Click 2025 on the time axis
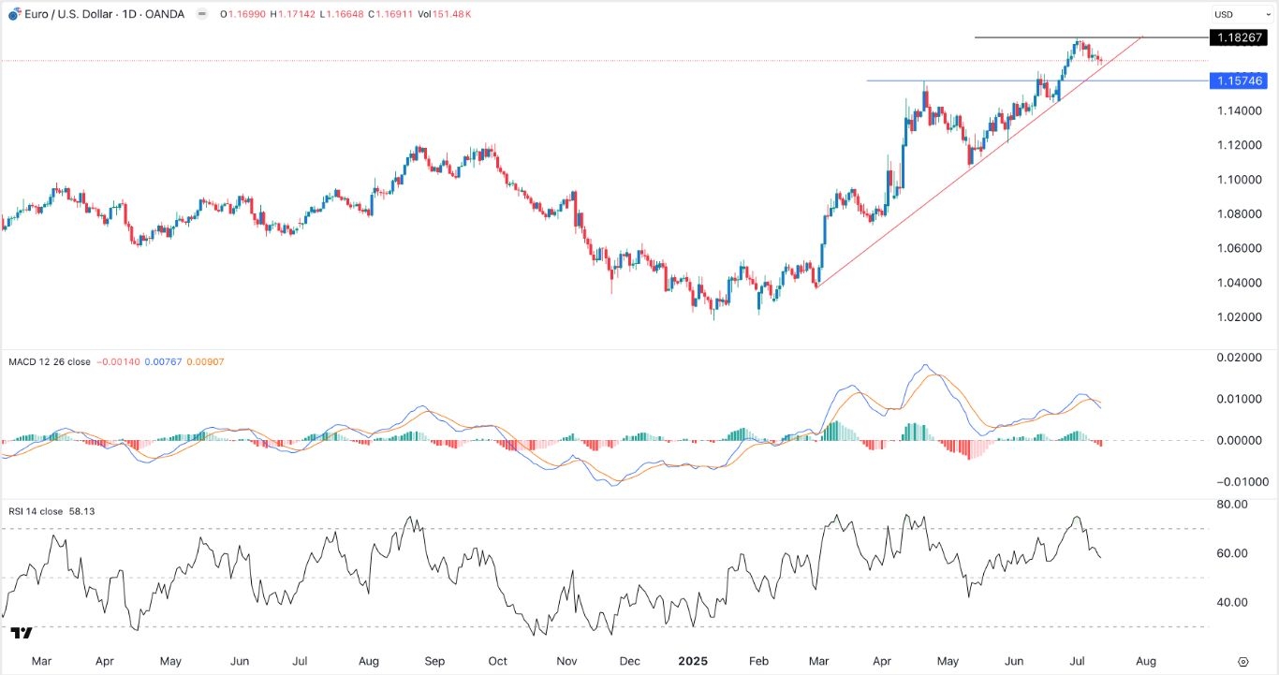Image resolution: width=1279 pixels, height=675 pixels. point(693,661)
